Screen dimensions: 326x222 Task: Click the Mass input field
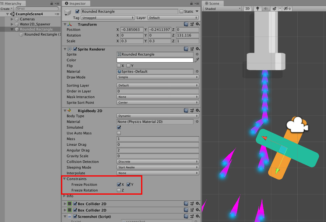pos(158,139)
